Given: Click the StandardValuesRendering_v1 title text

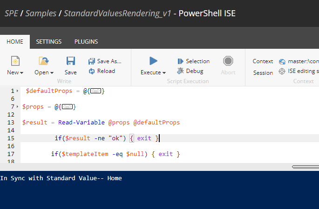Looking at the screenshot, I should (x=117, y=13).
